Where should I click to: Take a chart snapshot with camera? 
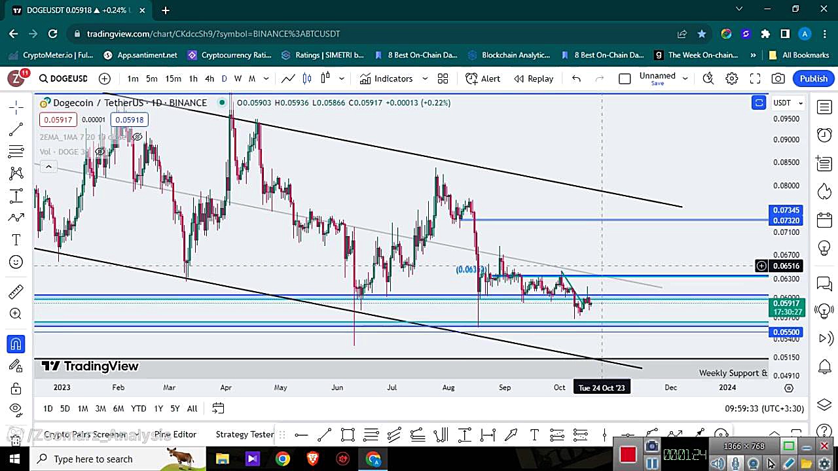pos(778,78)
